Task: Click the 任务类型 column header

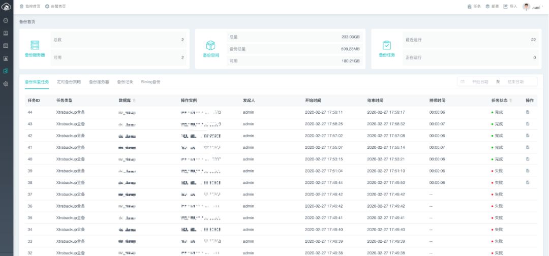Action: 65,101
